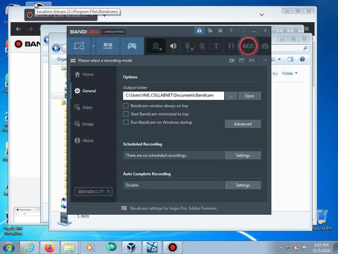Select game recording mode gamepad icon
Image resolution: width=338 pixels, height=254 pixels.
tap(132, 46)
